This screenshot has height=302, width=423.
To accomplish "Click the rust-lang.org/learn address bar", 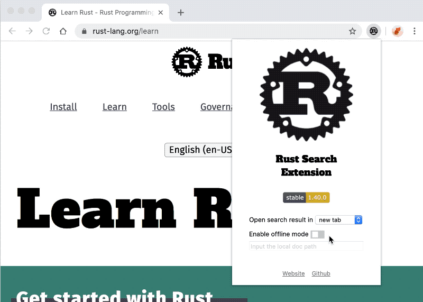I will tap(218, 31).
